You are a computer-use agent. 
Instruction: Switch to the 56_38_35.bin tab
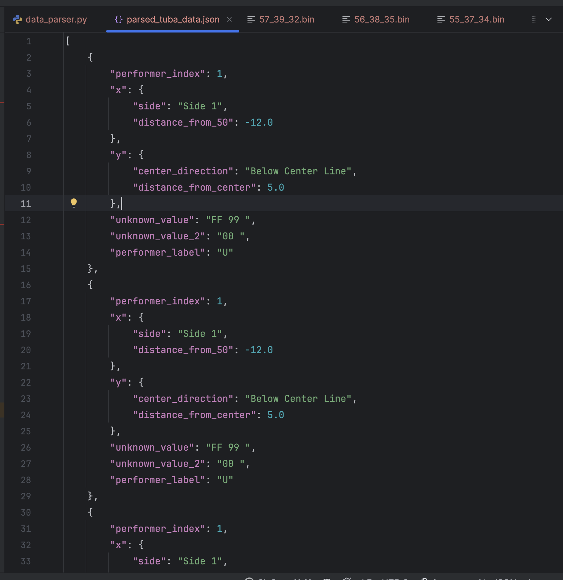[381, 20]
